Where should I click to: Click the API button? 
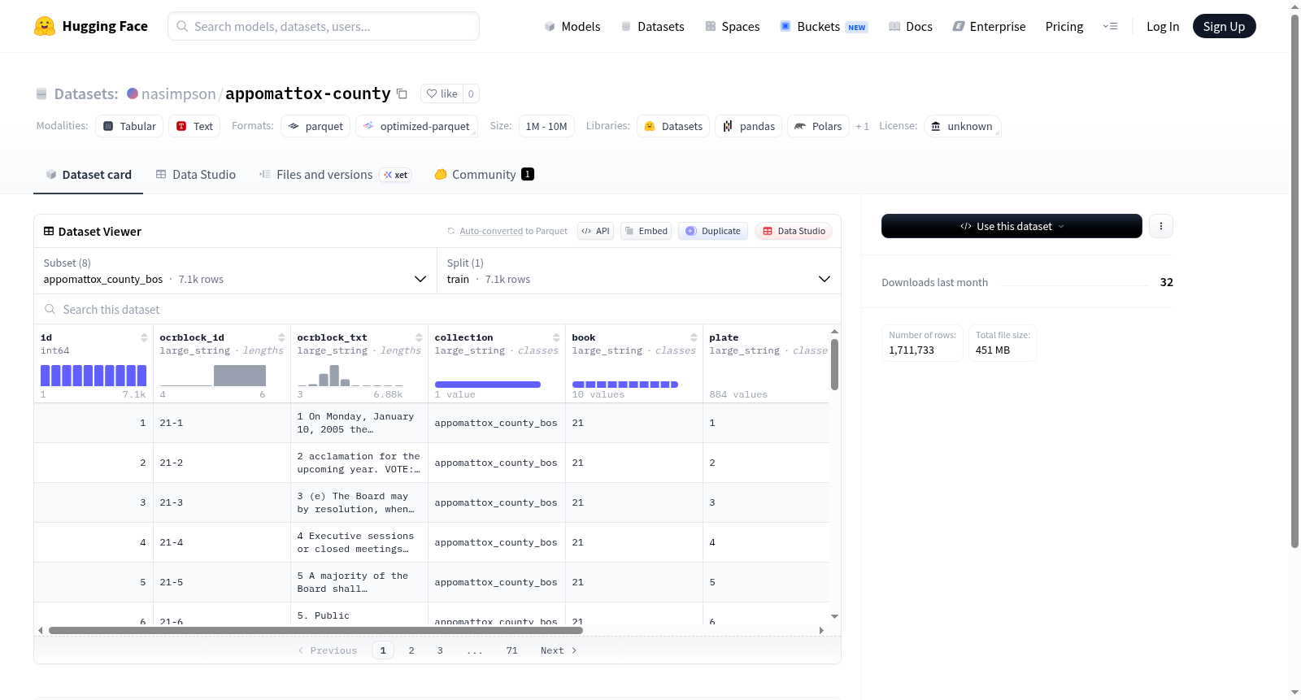595,231
